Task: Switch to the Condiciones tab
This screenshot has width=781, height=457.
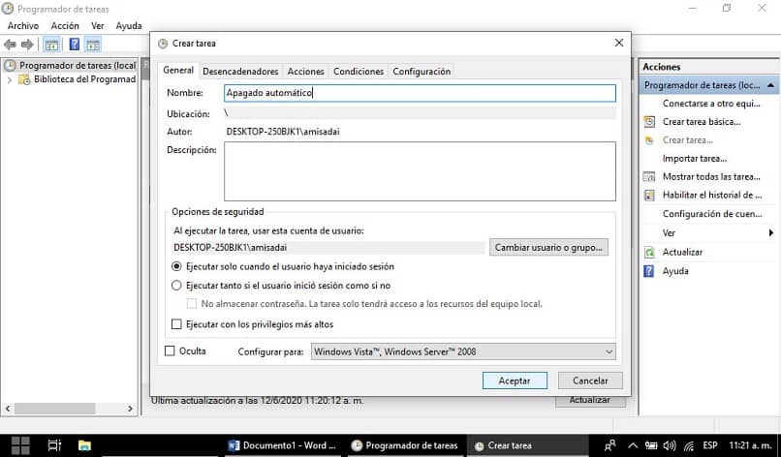Action: pyautogui.click(x=359, y=72)
